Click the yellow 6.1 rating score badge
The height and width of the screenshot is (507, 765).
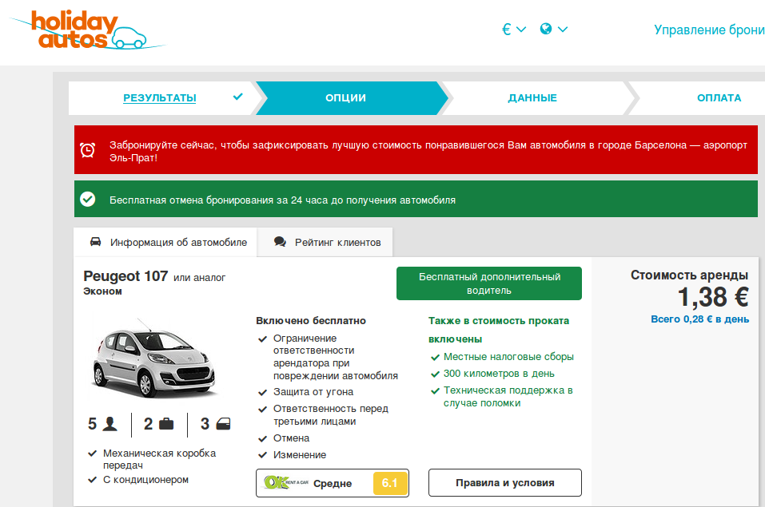point(390,483)
